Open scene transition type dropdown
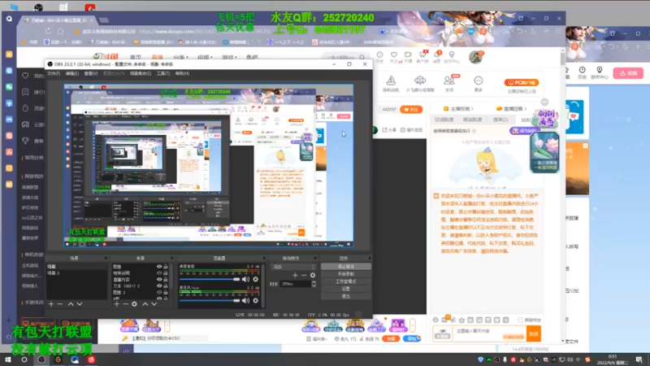The image size is (650, 366). (293, 267)
